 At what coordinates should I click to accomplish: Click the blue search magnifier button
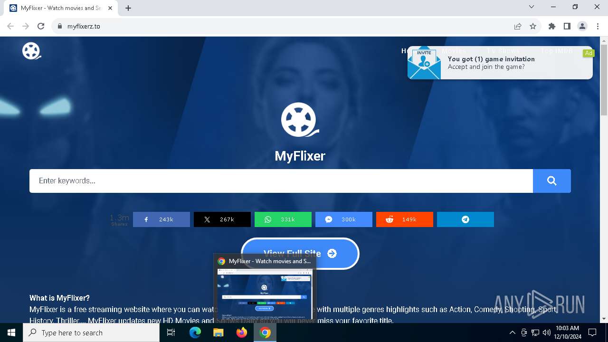551,181
